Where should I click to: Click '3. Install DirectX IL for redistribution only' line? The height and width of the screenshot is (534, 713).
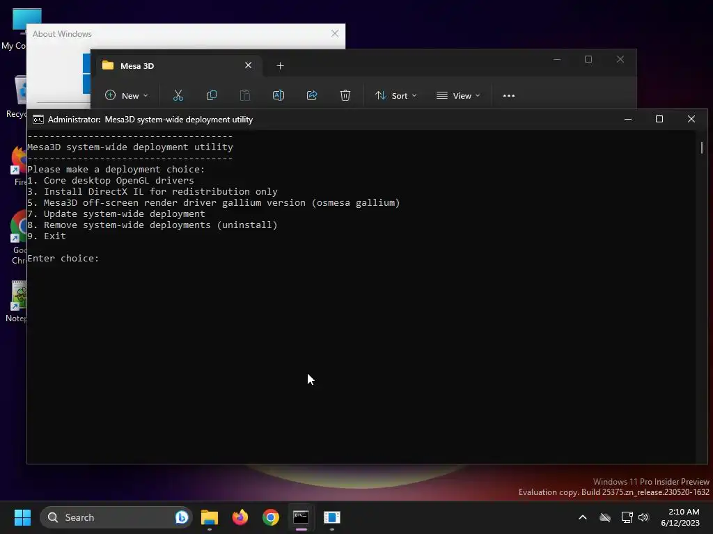click(x=152, y=192)
